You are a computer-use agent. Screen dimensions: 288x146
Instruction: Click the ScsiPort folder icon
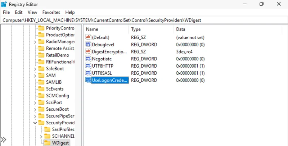[x=41, y=102]
